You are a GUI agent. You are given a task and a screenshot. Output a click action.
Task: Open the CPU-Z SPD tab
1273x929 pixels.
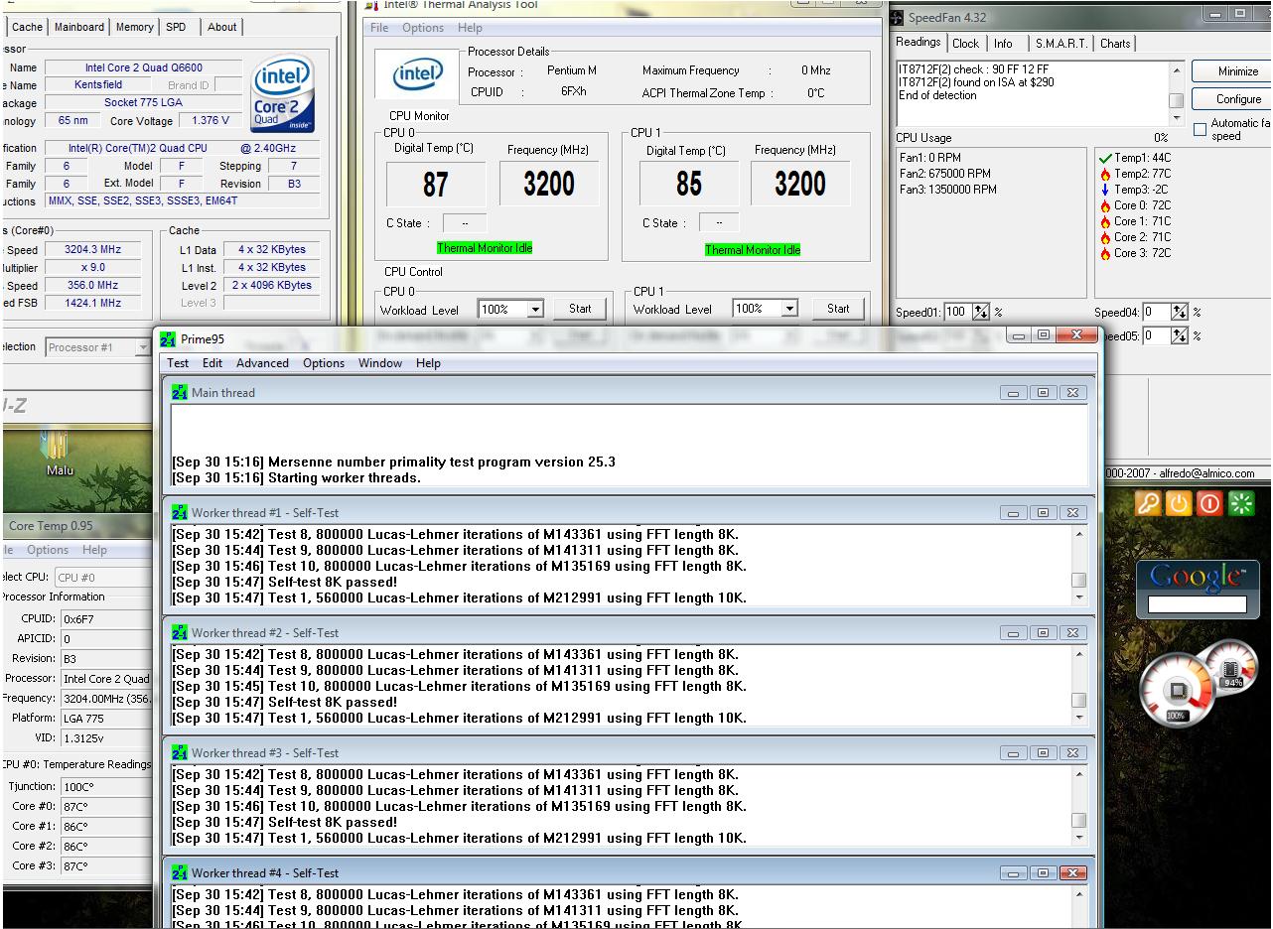pos(176,27)
